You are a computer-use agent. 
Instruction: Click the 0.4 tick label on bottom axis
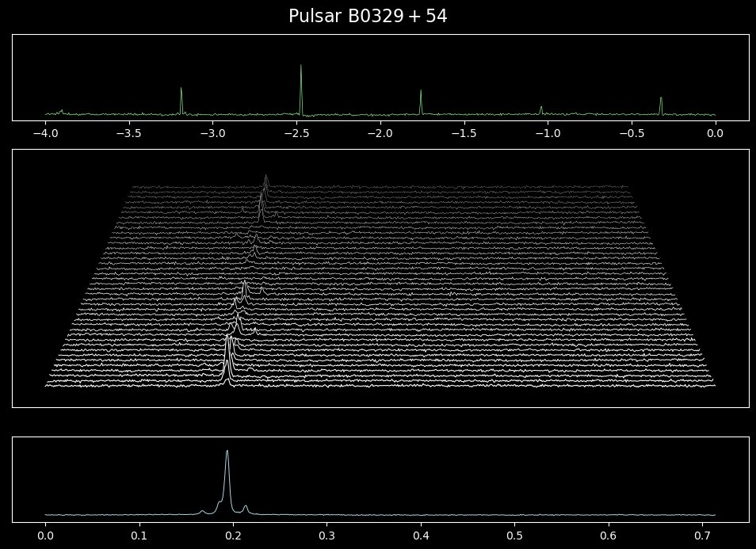click(x=421, y=536)
